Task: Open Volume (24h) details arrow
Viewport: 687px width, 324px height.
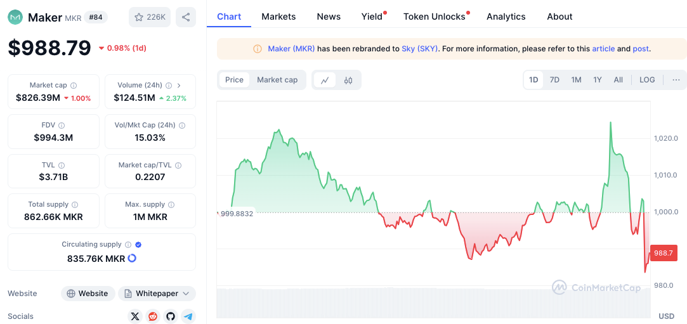Action: pos(179,86)
